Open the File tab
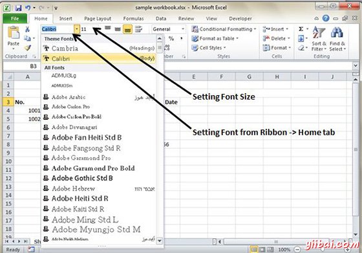This screenshot has width=362, height=253. [x=15, y=19]
